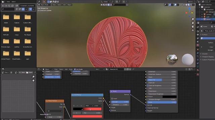Screen dimensions: 215x120
Task: Click the blue Z axis gizmo
Action: pos(189,9)
